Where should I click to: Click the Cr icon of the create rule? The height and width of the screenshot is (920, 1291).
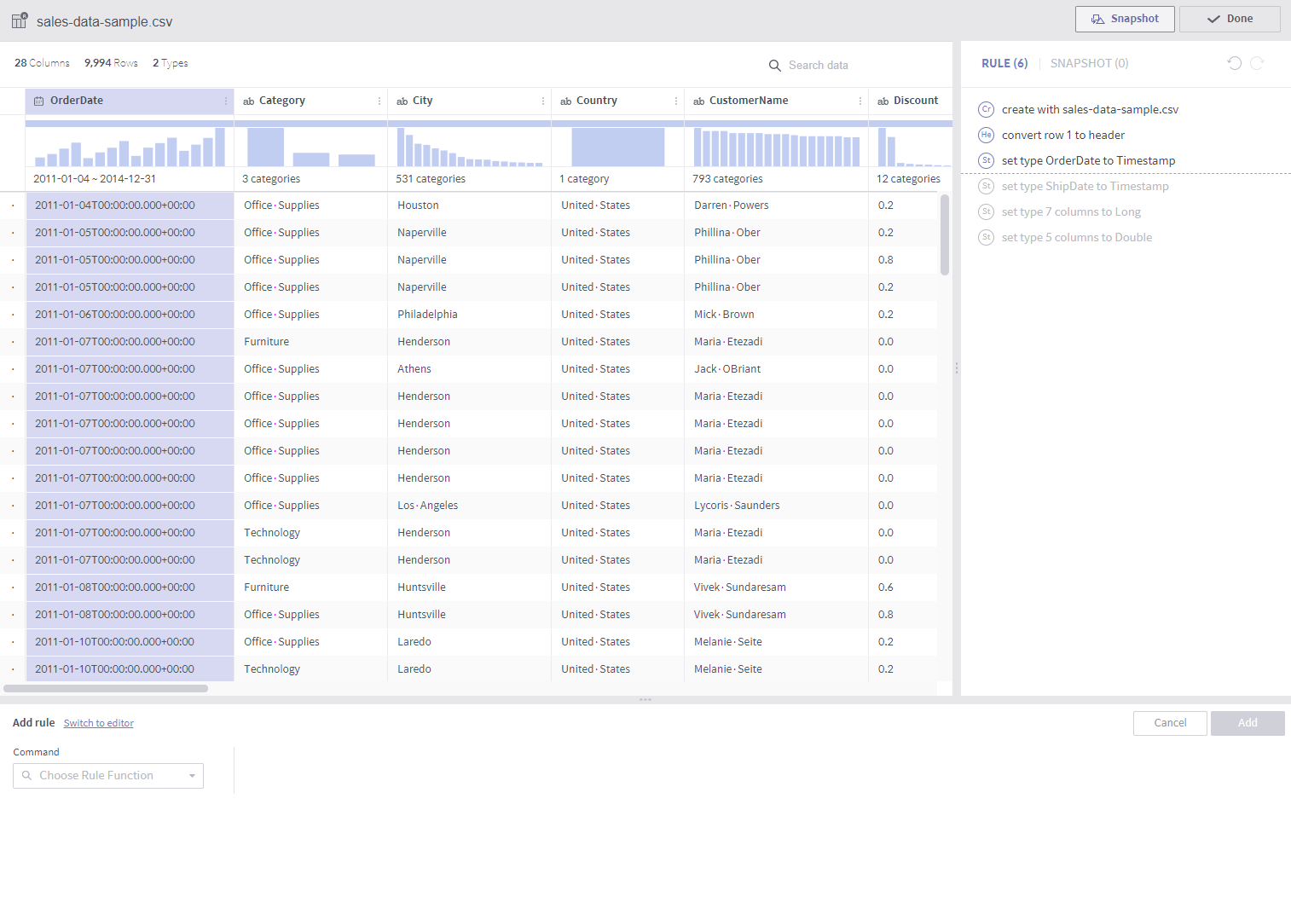pos(986,109)
